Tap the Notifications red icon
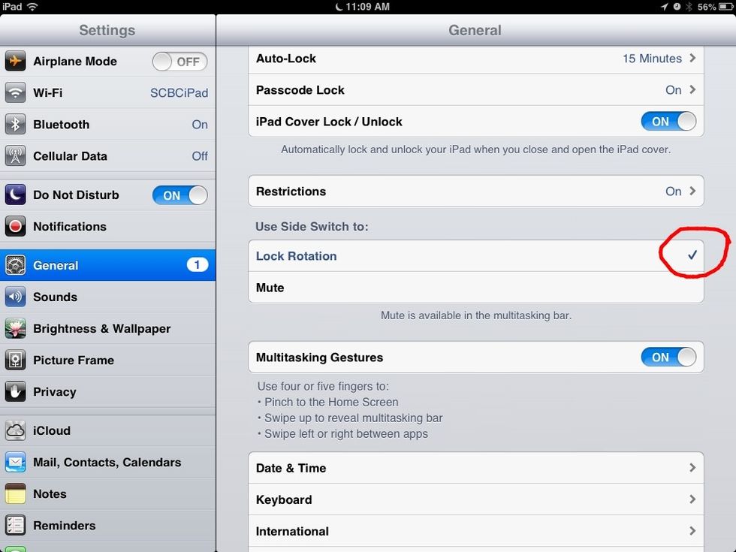Screen dimensions: 736x552 pyautogui.click(x=15, y=227)
